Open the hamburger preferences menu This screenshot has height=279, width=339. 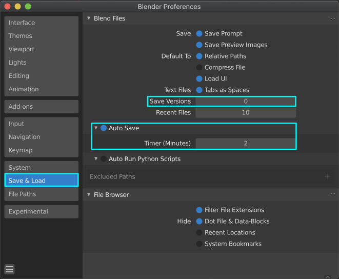(x=10, y=269)
